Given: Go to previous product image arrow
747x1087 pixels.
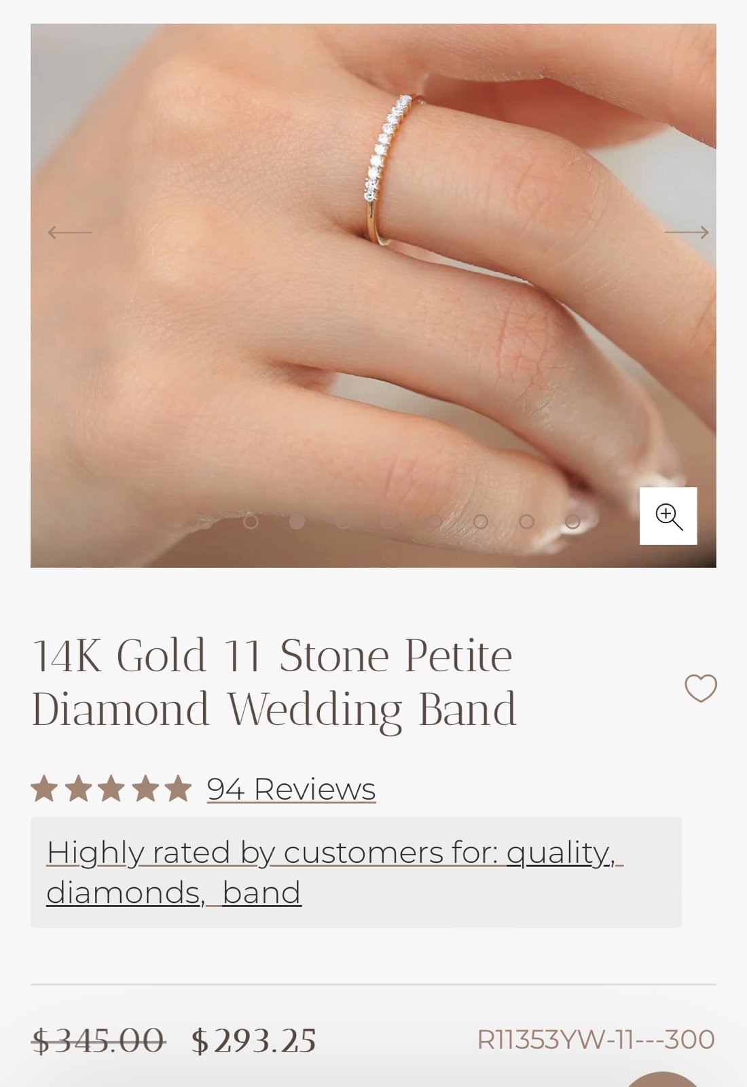Looking at the screenshot, I should tap(69, 232).
